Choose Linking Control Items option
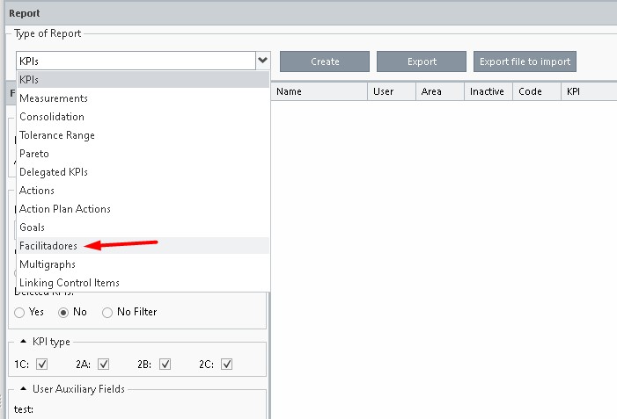The image size is (617, 419). pos(70,283)
